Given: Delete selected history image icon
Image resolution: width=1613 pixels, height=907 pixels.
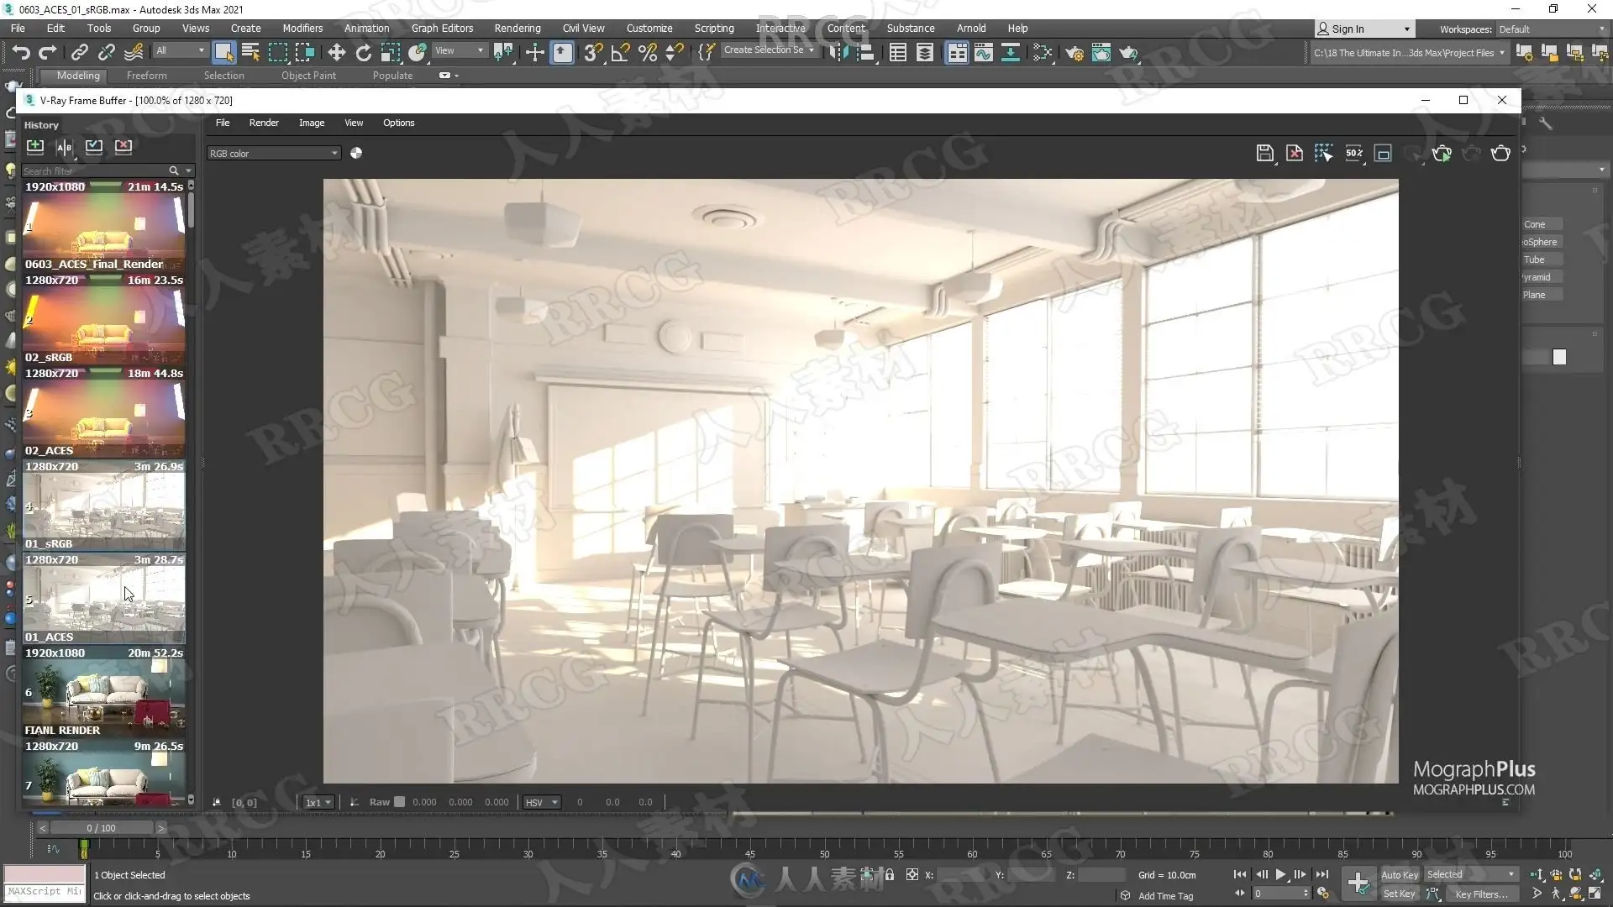Looking at the screenshot, I should [x=123, y=146].
